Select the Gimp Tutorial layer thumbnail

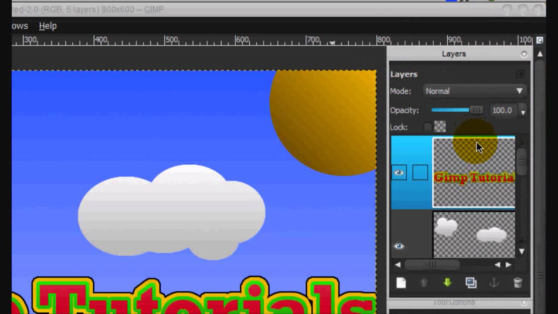474,173
